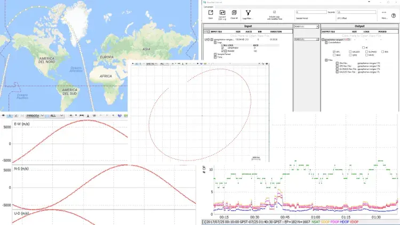Click the PERIOD column header in Output
The height and width of the screenshot is (225, 400).
[x=382, y=31]
